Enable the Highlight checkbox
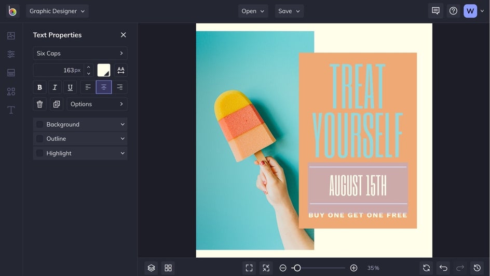 [40, 153]
